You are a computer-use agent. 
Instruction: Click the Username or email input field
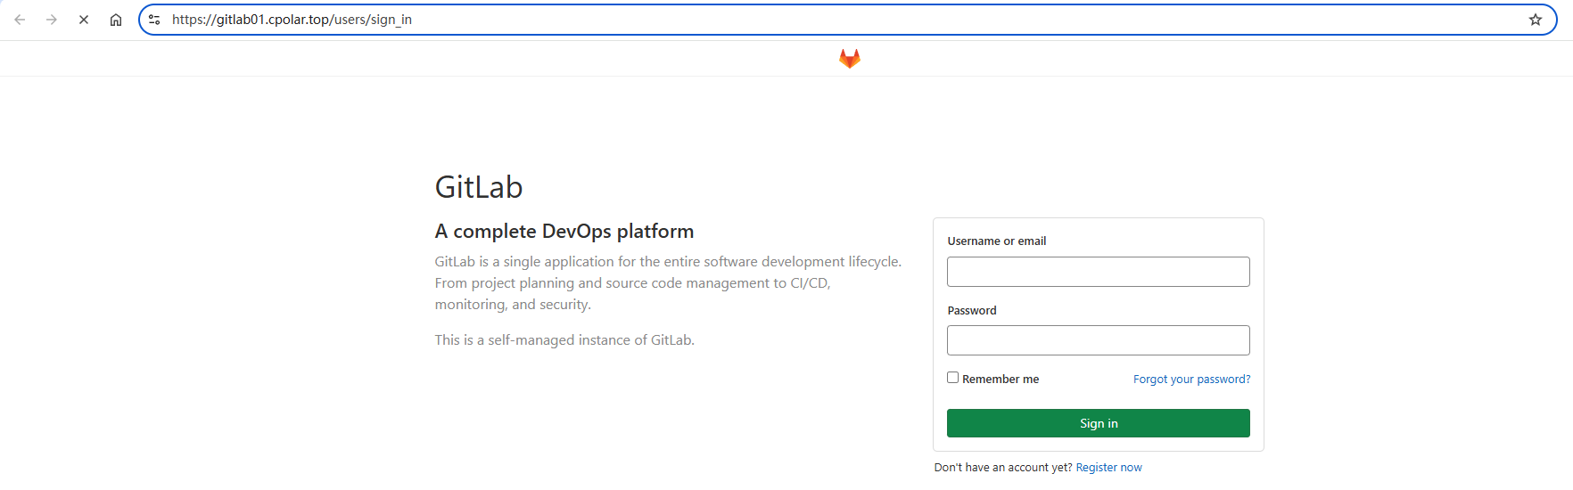tap(1099, 272)
